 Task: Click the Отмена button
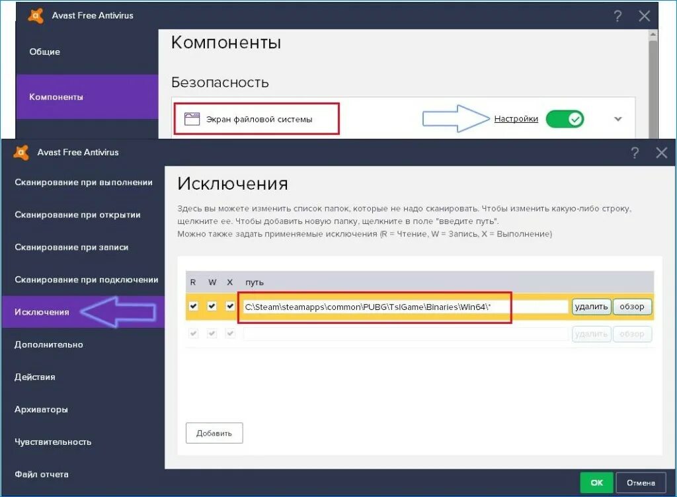point(641,482)
